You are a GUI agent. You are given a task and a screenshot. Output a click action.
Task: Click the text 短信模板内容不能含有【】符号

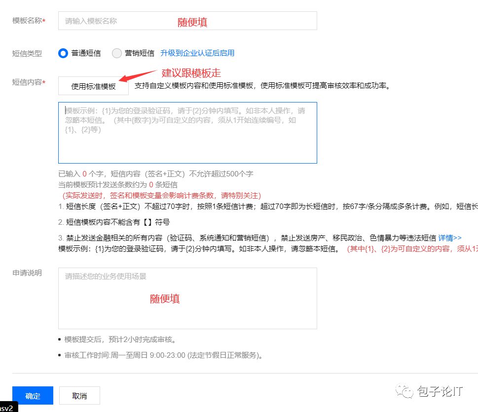pos(118,222)
